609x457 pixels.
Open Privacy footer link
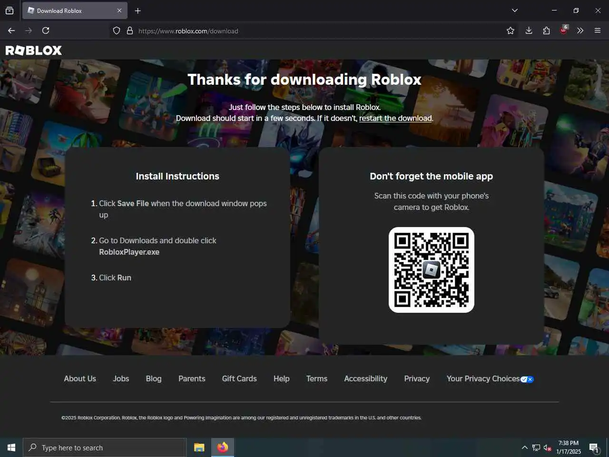(x=417, y=378)
